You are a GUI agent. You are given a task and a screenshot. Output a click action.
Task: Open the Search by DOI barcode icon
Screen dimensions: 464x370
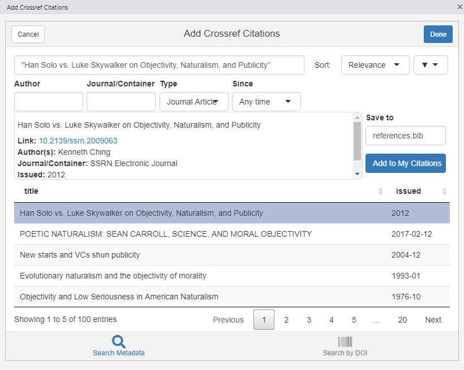tap(345, 342)
